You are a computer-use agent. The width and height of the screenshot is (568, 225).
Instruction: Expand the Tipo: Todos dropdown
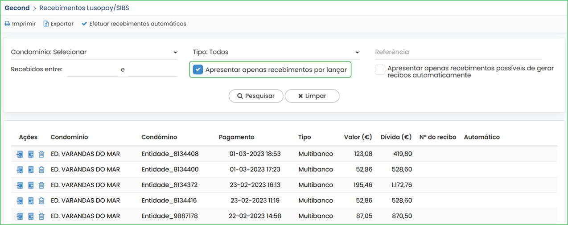point(276,52)
